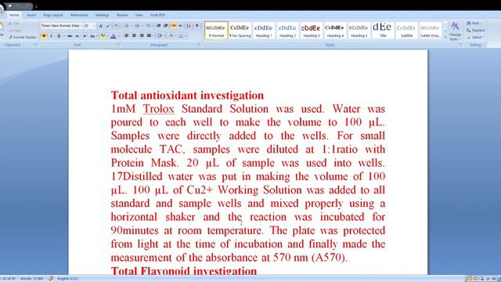Open Paragraph dialog launcher
The image size is (501, 282).
pos(200,45)
